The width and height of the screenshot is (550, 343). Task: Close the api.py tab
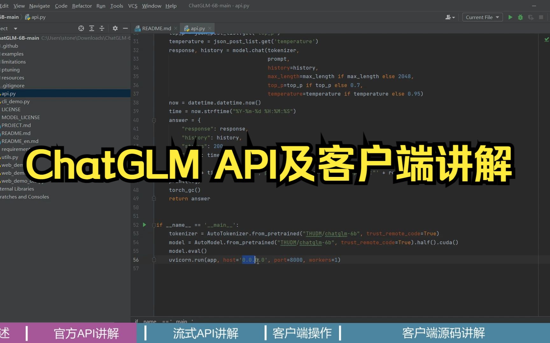click(210, 28)
